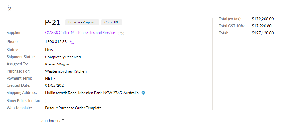This screenshot has width=297, height=124.
Task: Select the Purchase For value Western Sydney Kitchen
Action: [x=66, y=71]
